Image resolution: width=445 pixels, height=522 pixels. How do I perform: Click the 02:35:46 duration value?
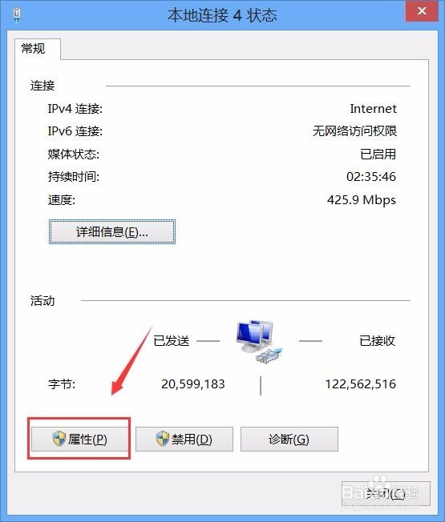pyautogui.click(x=371, y=176)
